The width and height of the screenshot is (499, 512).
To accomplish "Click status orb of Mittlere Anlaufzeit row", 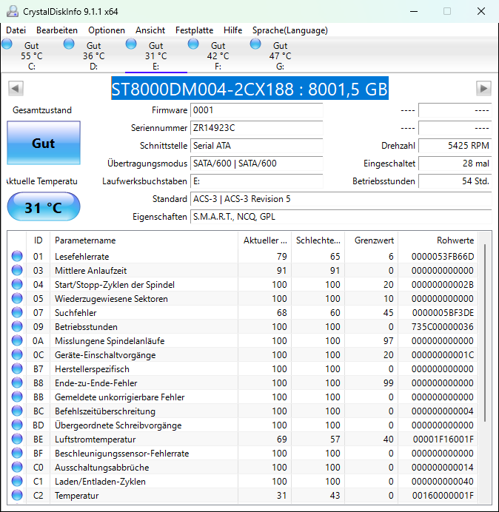I will coord(17,270).
